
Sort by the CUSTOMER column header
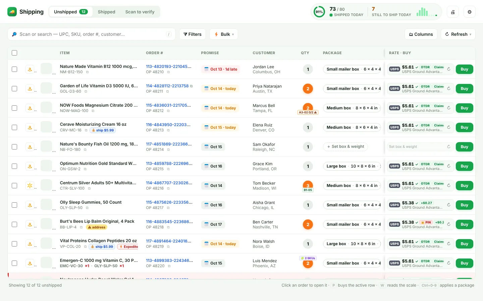click(264, 53)
